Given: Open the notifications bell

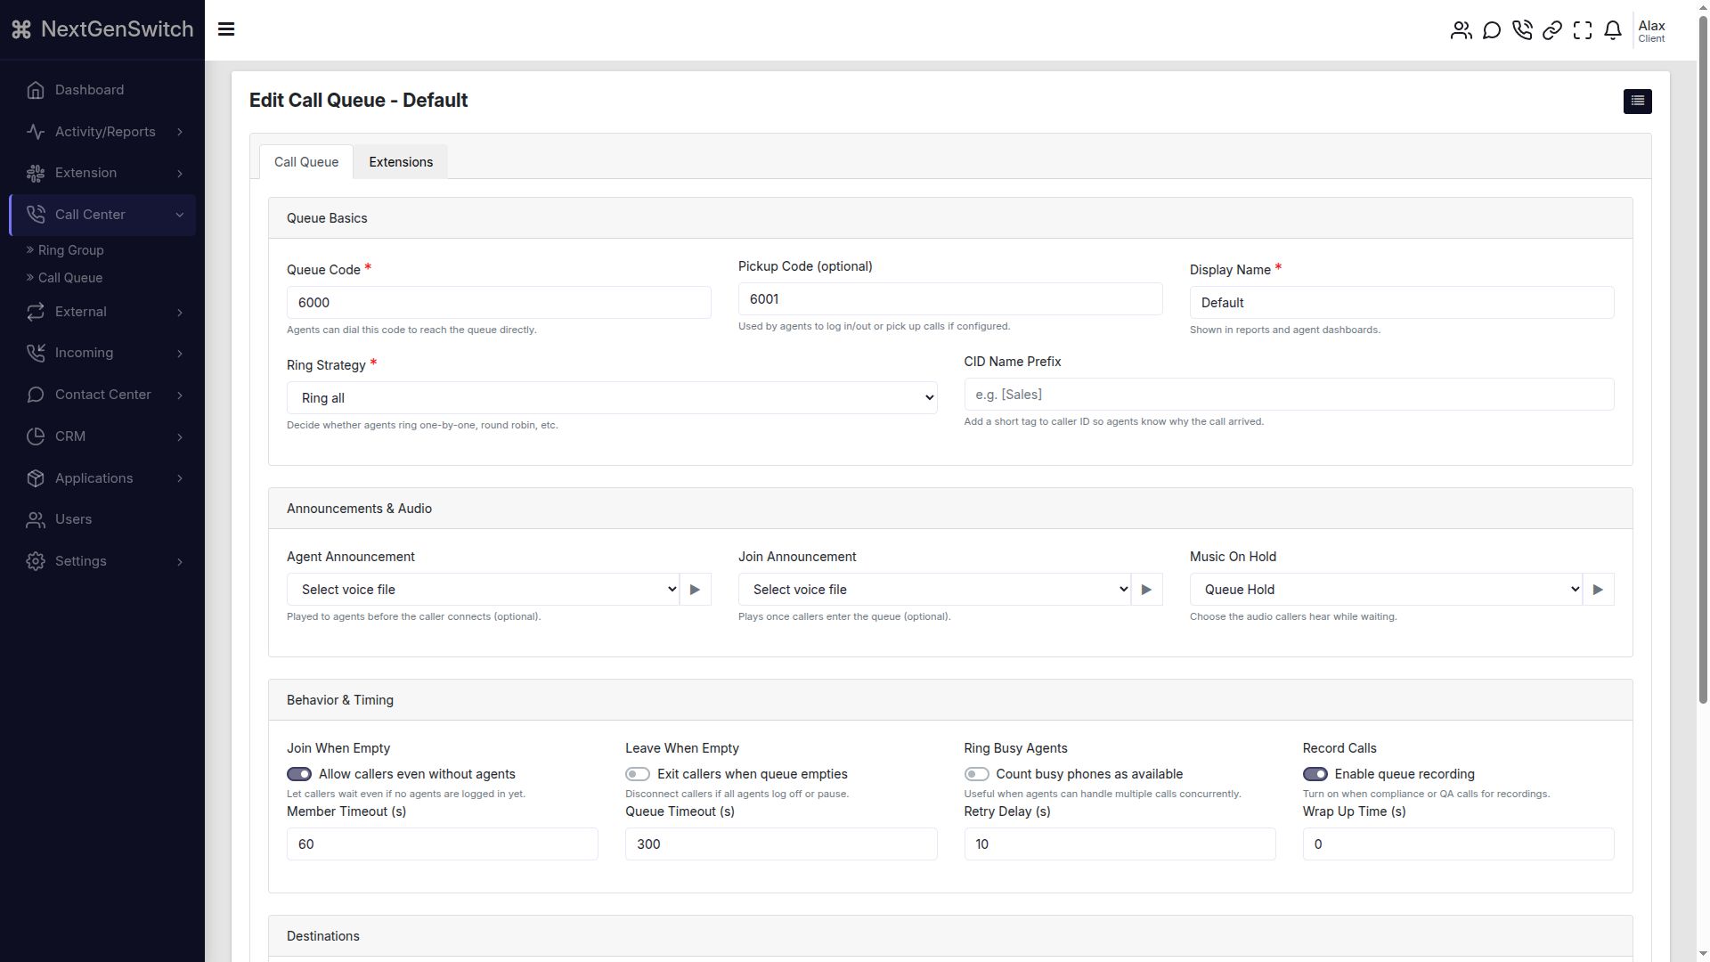Looking at the screenshot, I should click(x=1613, y=30).
